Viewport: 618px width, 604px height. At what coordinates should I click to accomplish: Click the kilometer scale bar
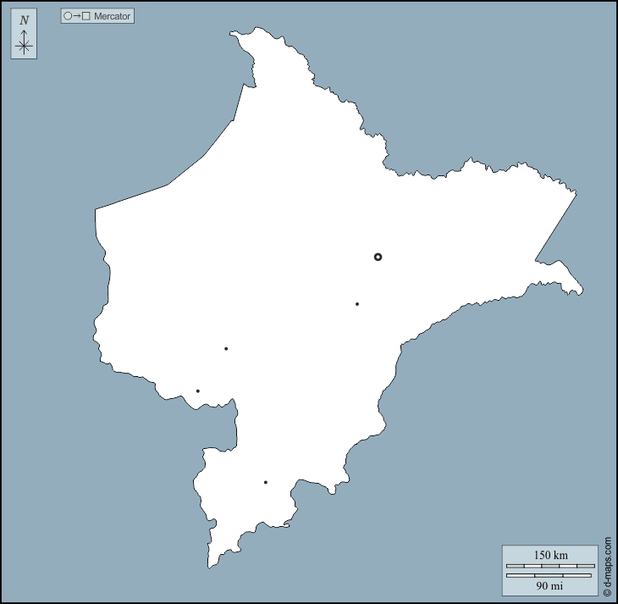tap(550, 565)
